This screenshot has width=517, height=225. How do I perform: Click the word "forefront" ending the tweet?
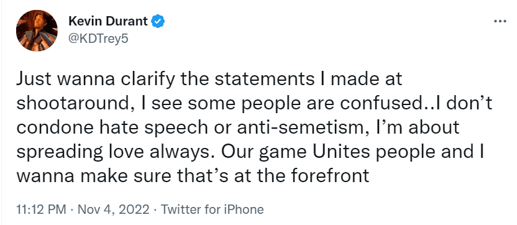tap(330, 175)
